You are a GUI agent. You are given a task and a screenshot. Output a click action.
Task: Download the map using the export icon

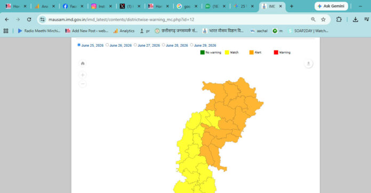click(308, 63)
